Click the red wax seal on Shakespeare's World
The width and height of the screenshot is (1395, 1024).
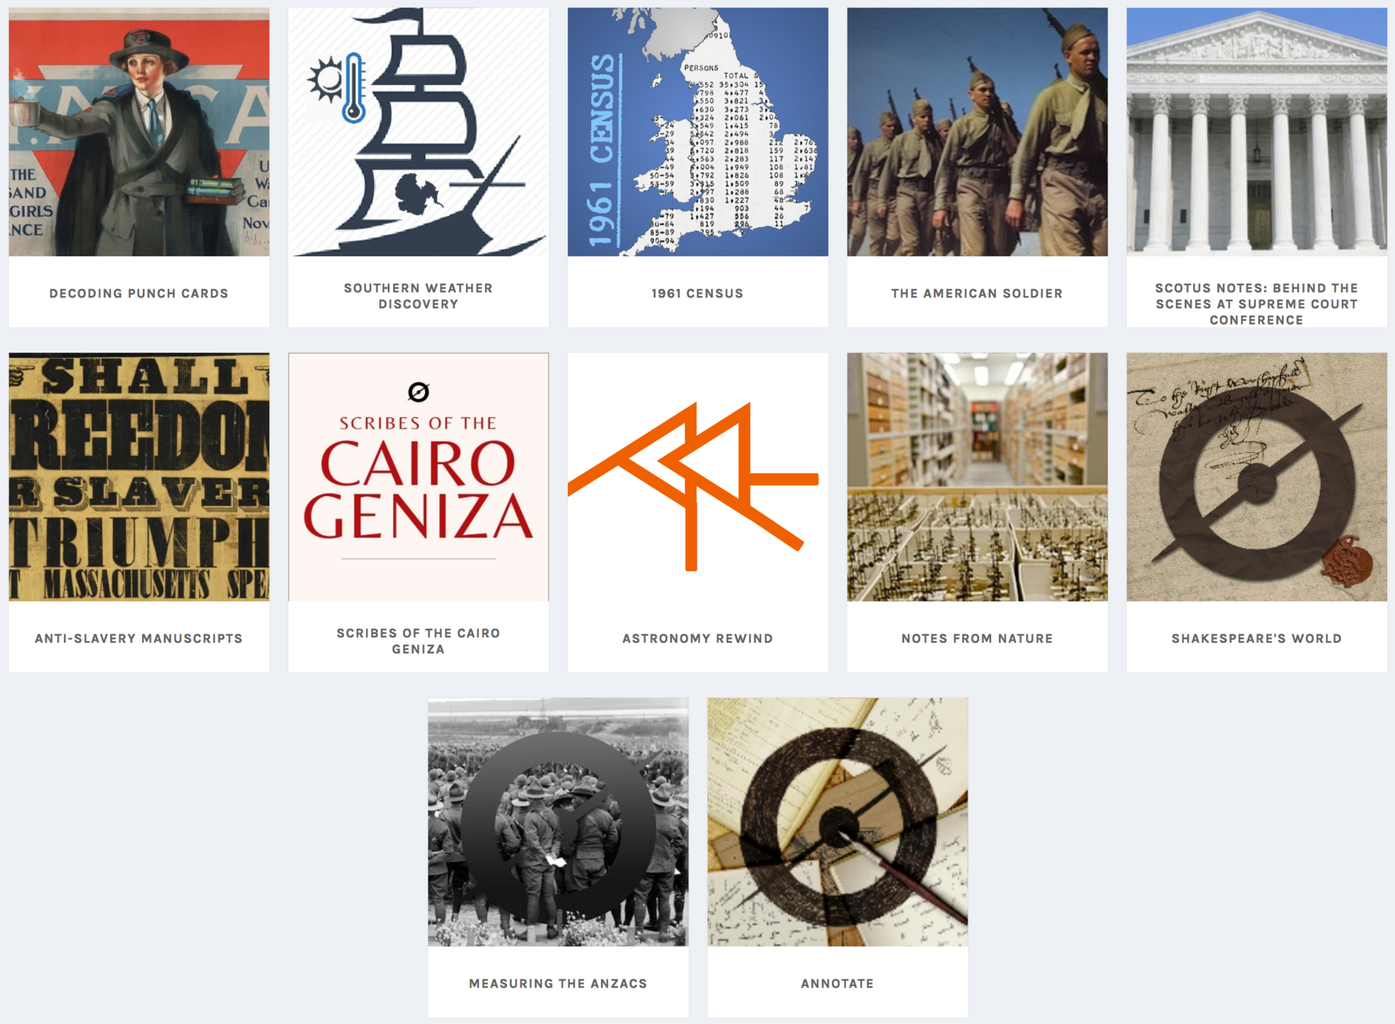[x=1347, y=561]
